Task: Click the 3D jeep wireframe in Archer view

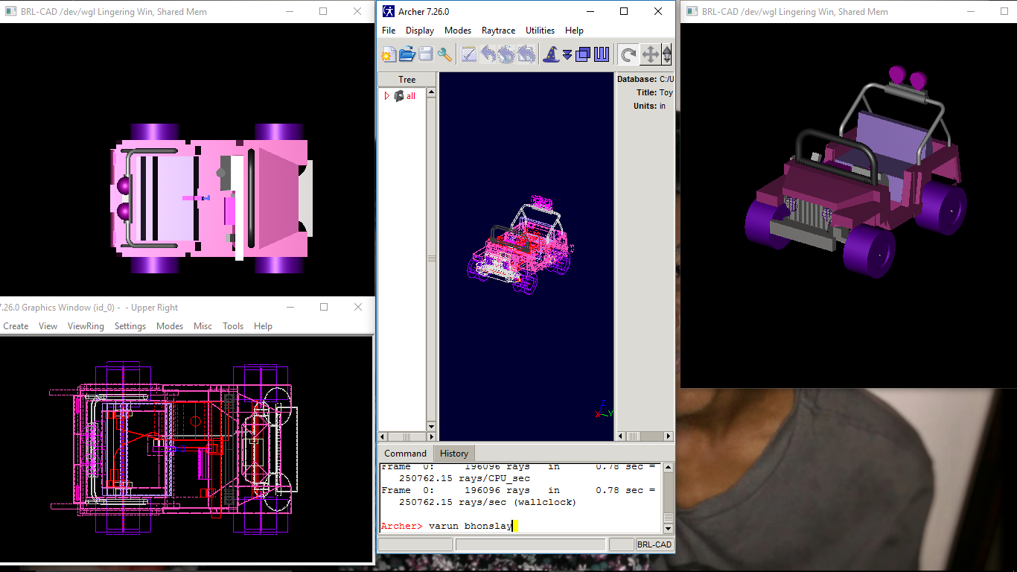Action: [x=521, y=246]
